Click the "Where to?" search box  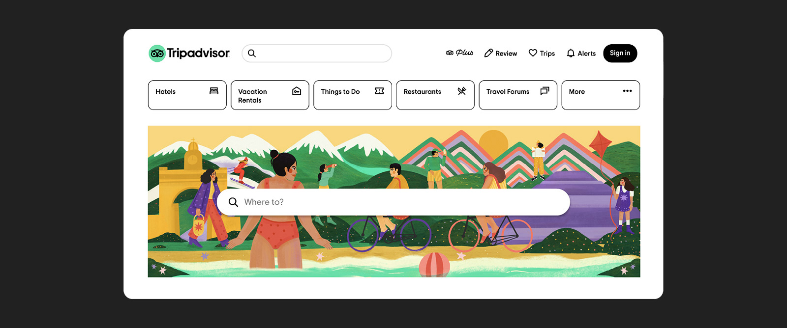393,202
